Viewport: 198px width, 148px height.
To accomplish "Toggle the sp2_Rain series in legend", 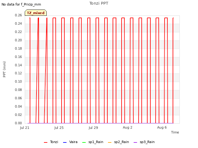I will 118,142.
